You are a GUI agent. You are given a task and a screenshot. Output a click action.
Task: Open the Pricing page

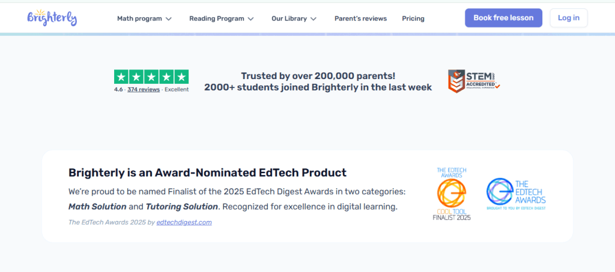pos(413,19)
